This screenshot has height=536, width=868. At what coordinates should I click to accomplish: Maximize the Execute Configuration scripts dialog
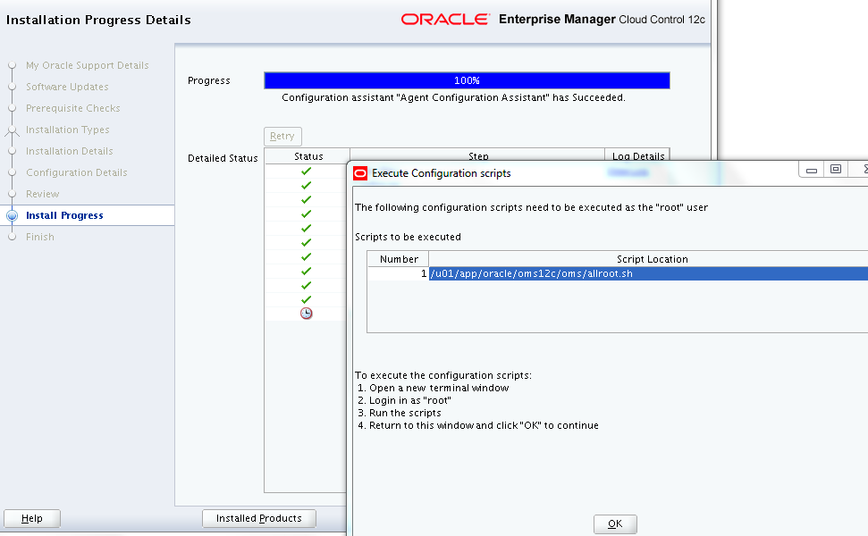(x=836, y=169)
